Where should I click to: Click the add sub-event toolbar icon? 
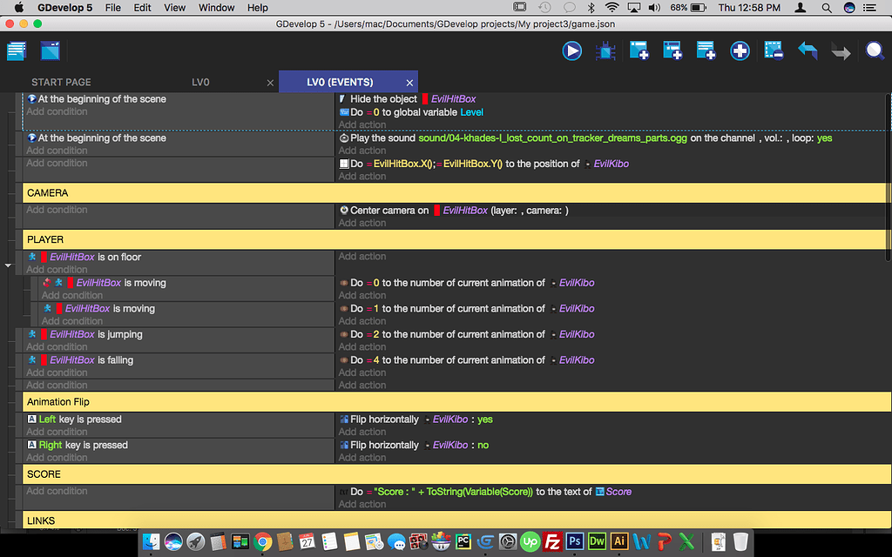point(672,51)
